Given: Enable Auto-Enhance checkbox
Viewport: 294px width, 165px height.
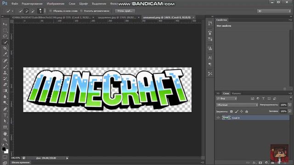Looking at the screenshot, I should [x=81, y=11].
